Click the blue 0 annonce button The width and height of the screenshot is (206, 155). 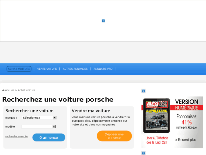(x=49, y=137)
